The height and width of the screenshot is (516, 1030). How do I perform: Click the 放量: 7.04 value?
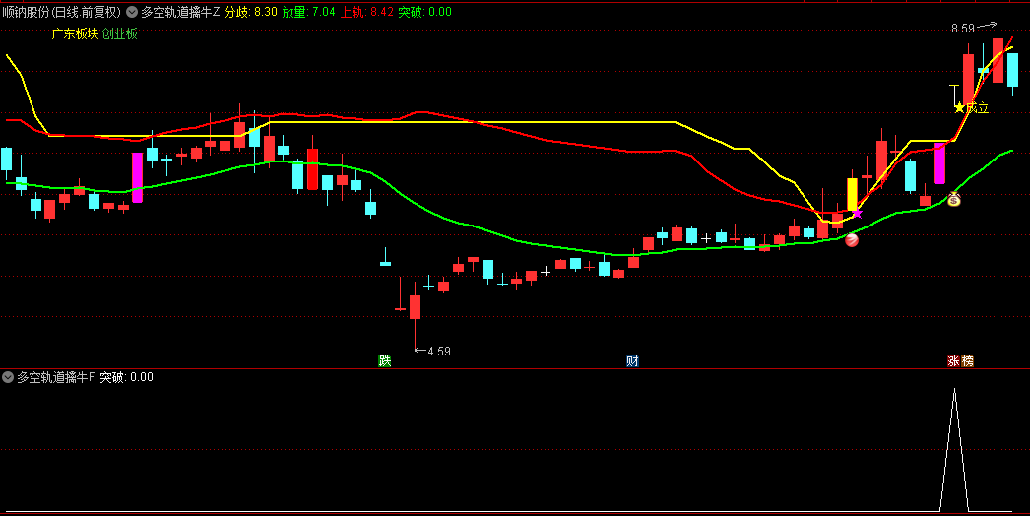point(309,12)
